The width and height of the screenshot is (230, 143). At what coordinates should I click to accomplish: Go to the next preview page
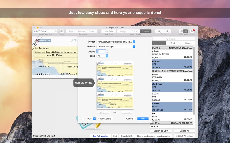pyautogui.click(x=124, y=112)
